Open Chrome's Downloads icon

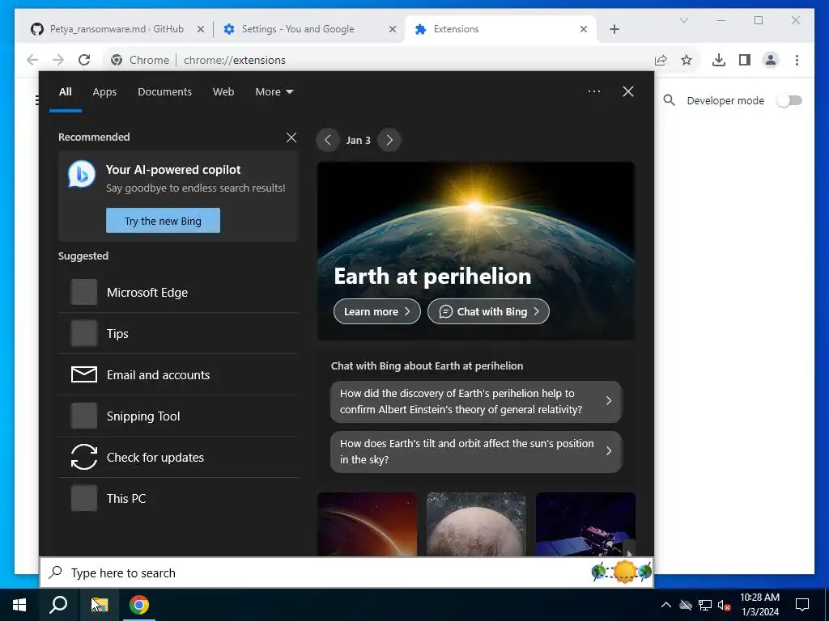pos(719,60)
